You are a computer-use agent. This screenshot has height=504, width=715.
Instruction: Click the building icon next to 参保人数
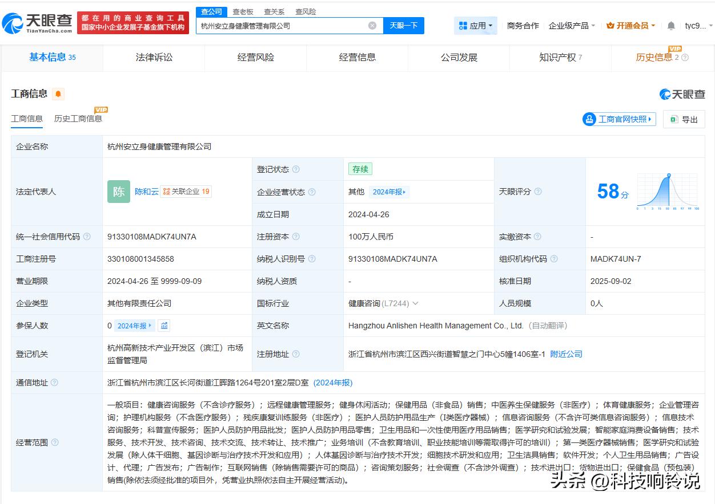164,326
